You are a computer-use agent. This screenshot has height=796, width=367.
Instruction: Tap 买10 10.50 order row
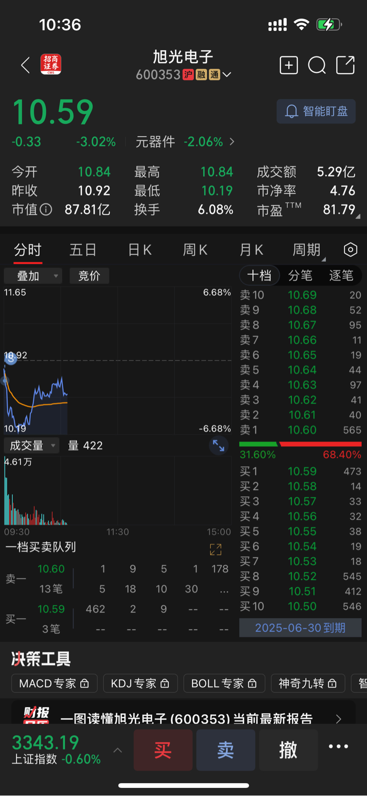pos(300,606)
